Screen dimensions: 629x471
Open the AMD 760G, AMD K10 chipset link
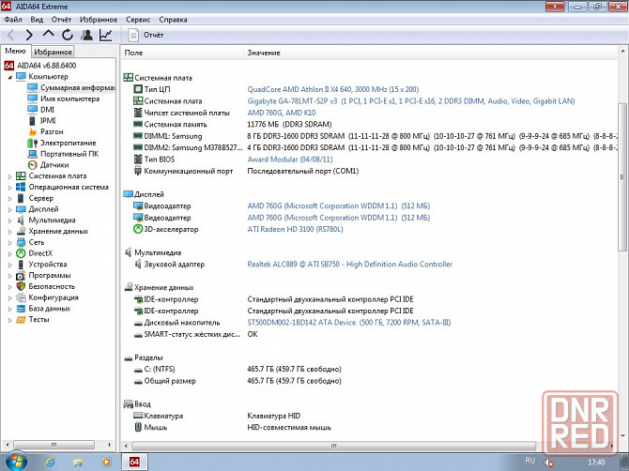(282, 113)
